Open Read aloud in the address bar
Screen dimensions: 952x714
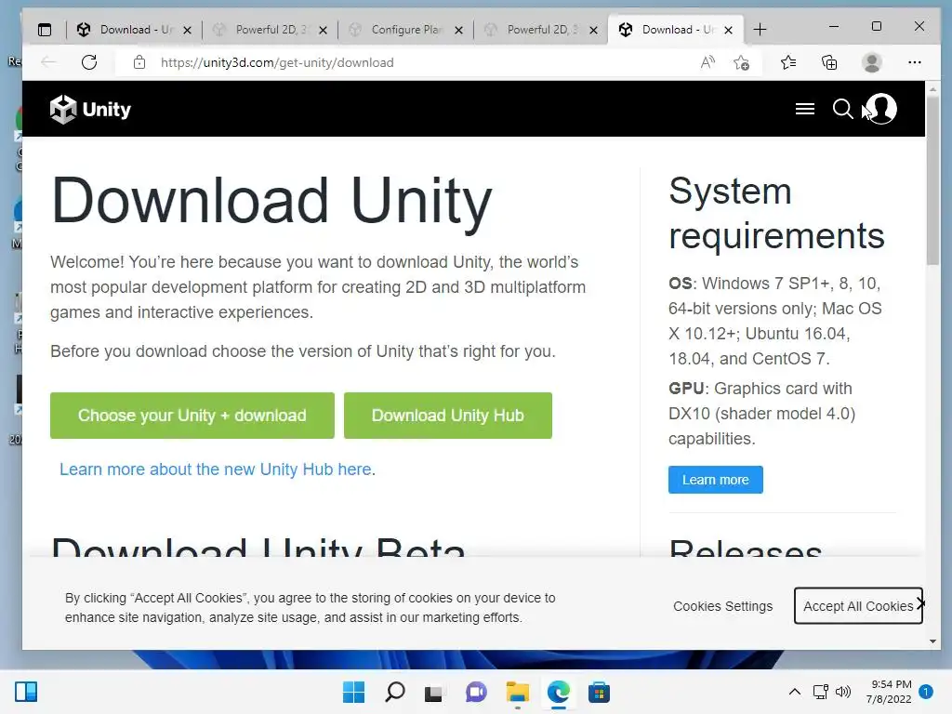(x=707, y=62)
